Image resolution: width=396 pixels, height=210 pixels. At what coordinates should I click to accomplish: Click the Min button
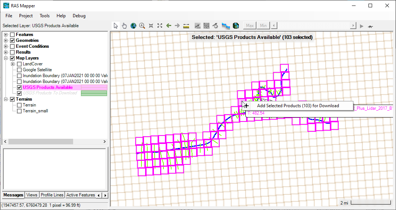(x=263, y=26)
